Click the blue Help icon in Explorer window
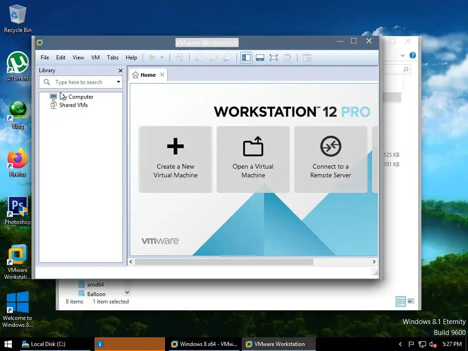This screenshot has width=468, height=351. pos(413,55)
